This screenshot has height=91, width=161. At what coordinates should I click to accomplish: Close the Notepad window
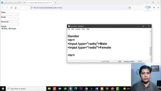pos(149,26)
